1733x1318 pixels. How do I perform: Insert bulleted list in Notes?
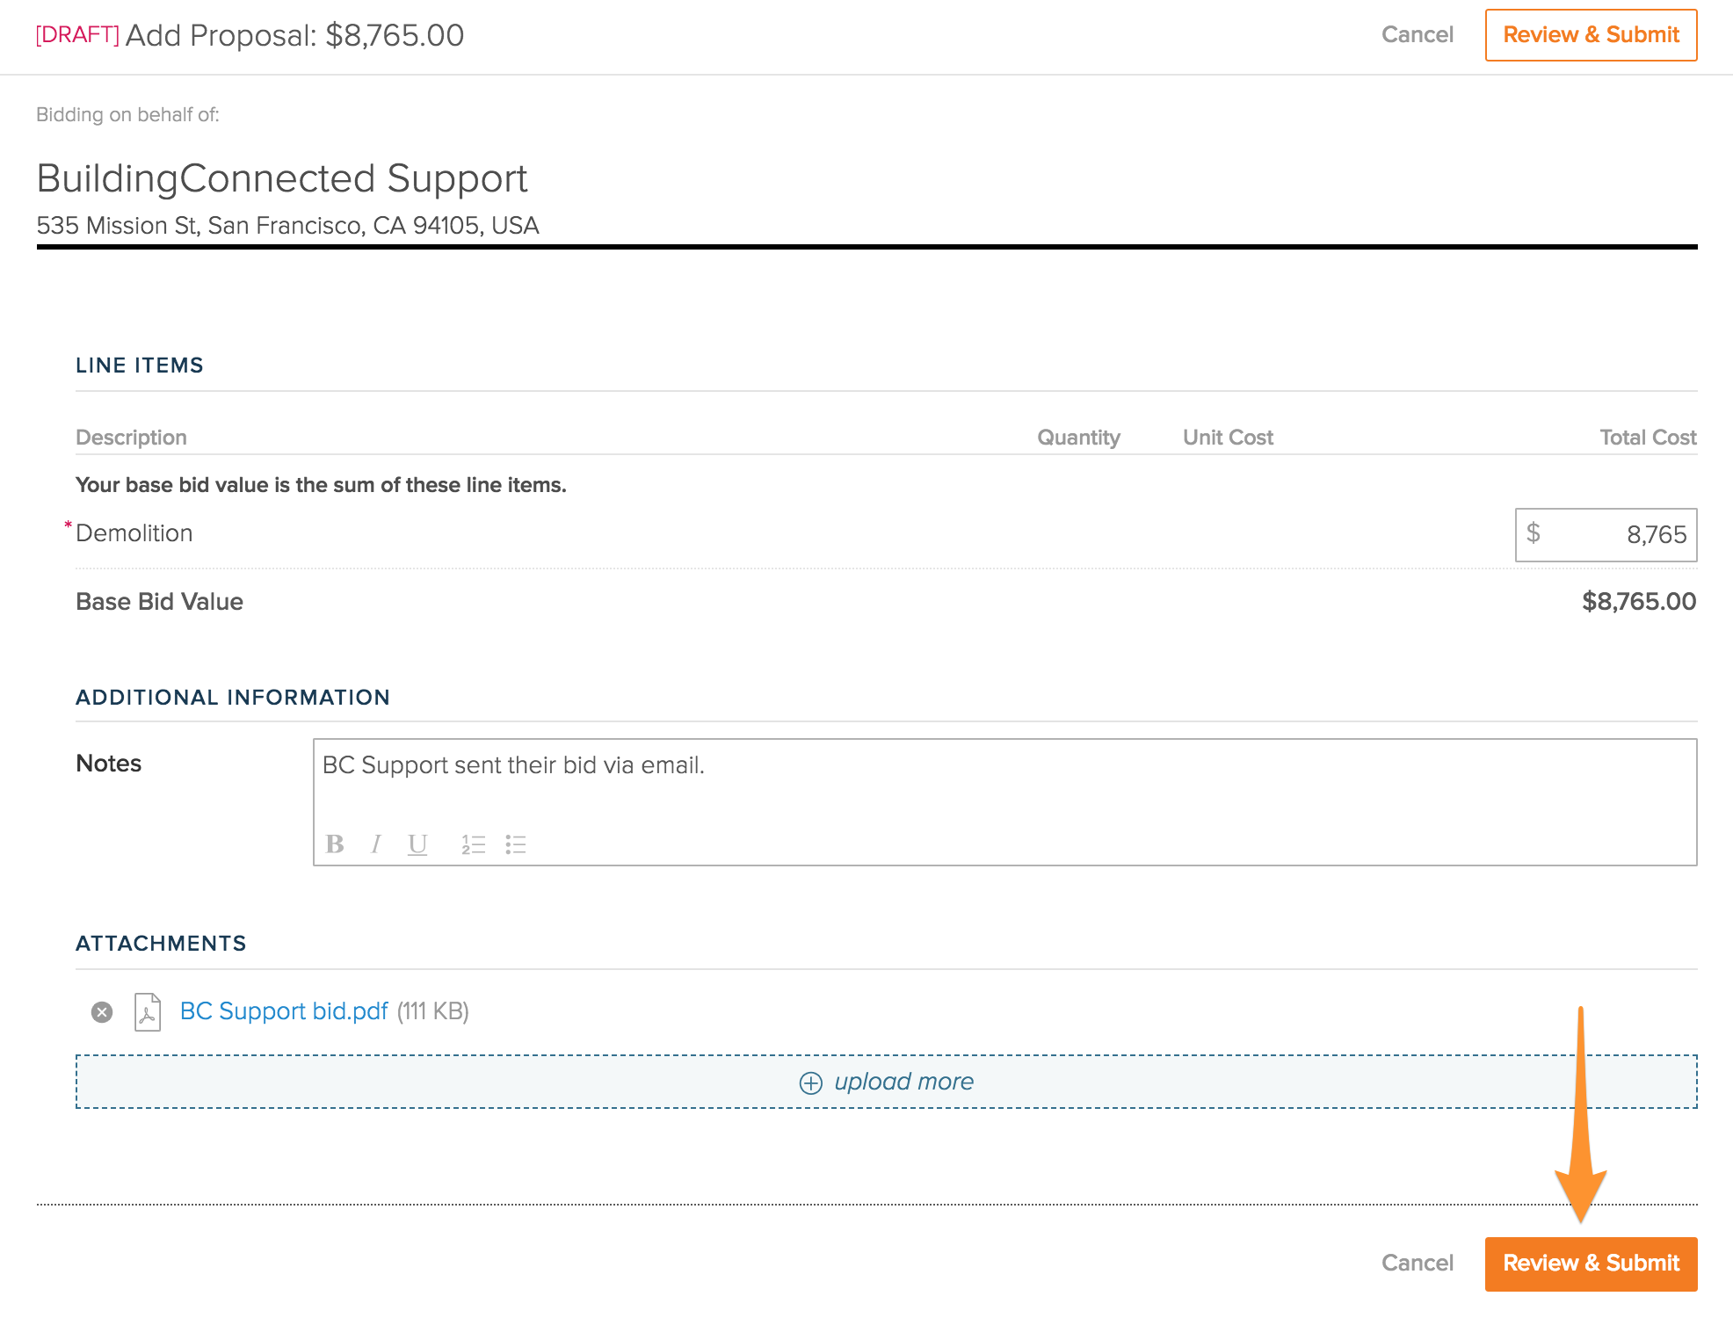pos(516,844)
